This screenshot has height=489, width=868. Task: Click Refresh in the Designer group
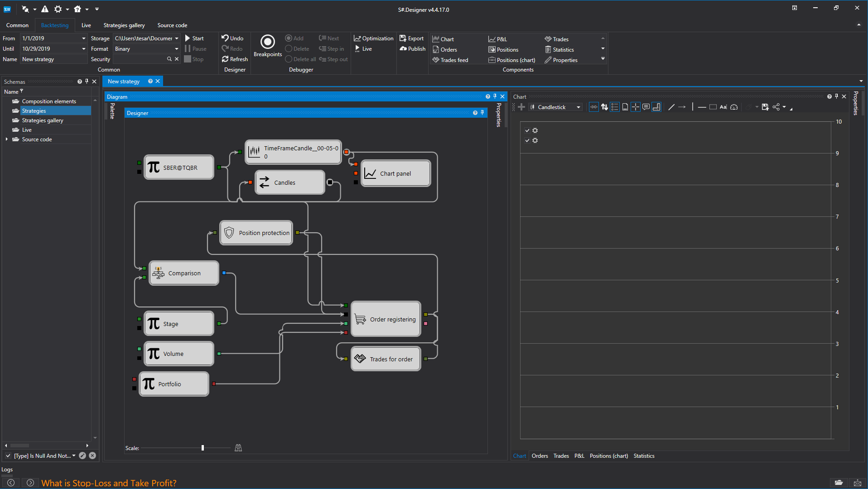[234, 59]
